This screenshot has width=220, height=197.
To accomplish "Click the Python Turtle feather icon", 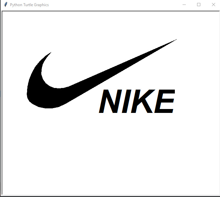I will click(5, 5).
